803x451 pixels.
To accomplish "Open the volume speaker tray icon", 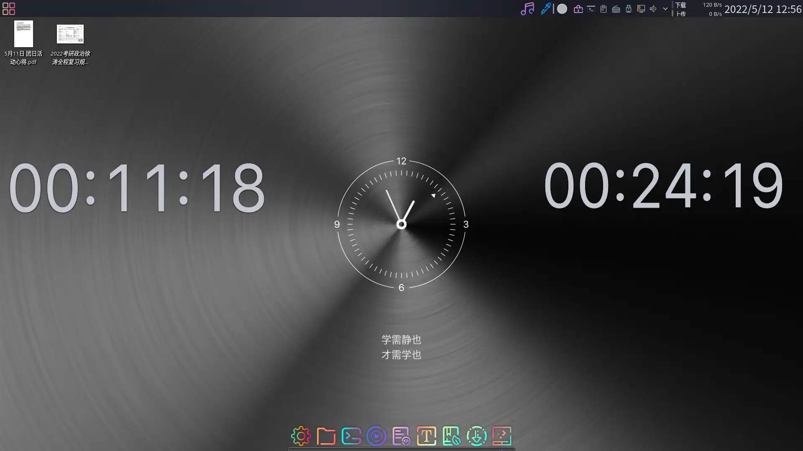I will [x=653, y=9].
